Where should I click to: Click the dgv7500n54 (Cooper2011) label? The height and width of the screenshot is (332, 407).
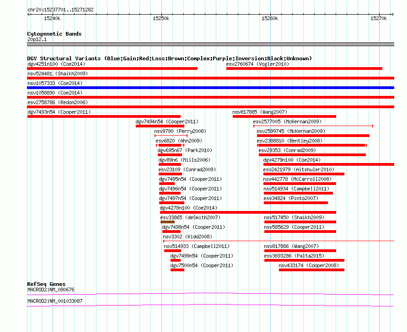tap(202, 265)
